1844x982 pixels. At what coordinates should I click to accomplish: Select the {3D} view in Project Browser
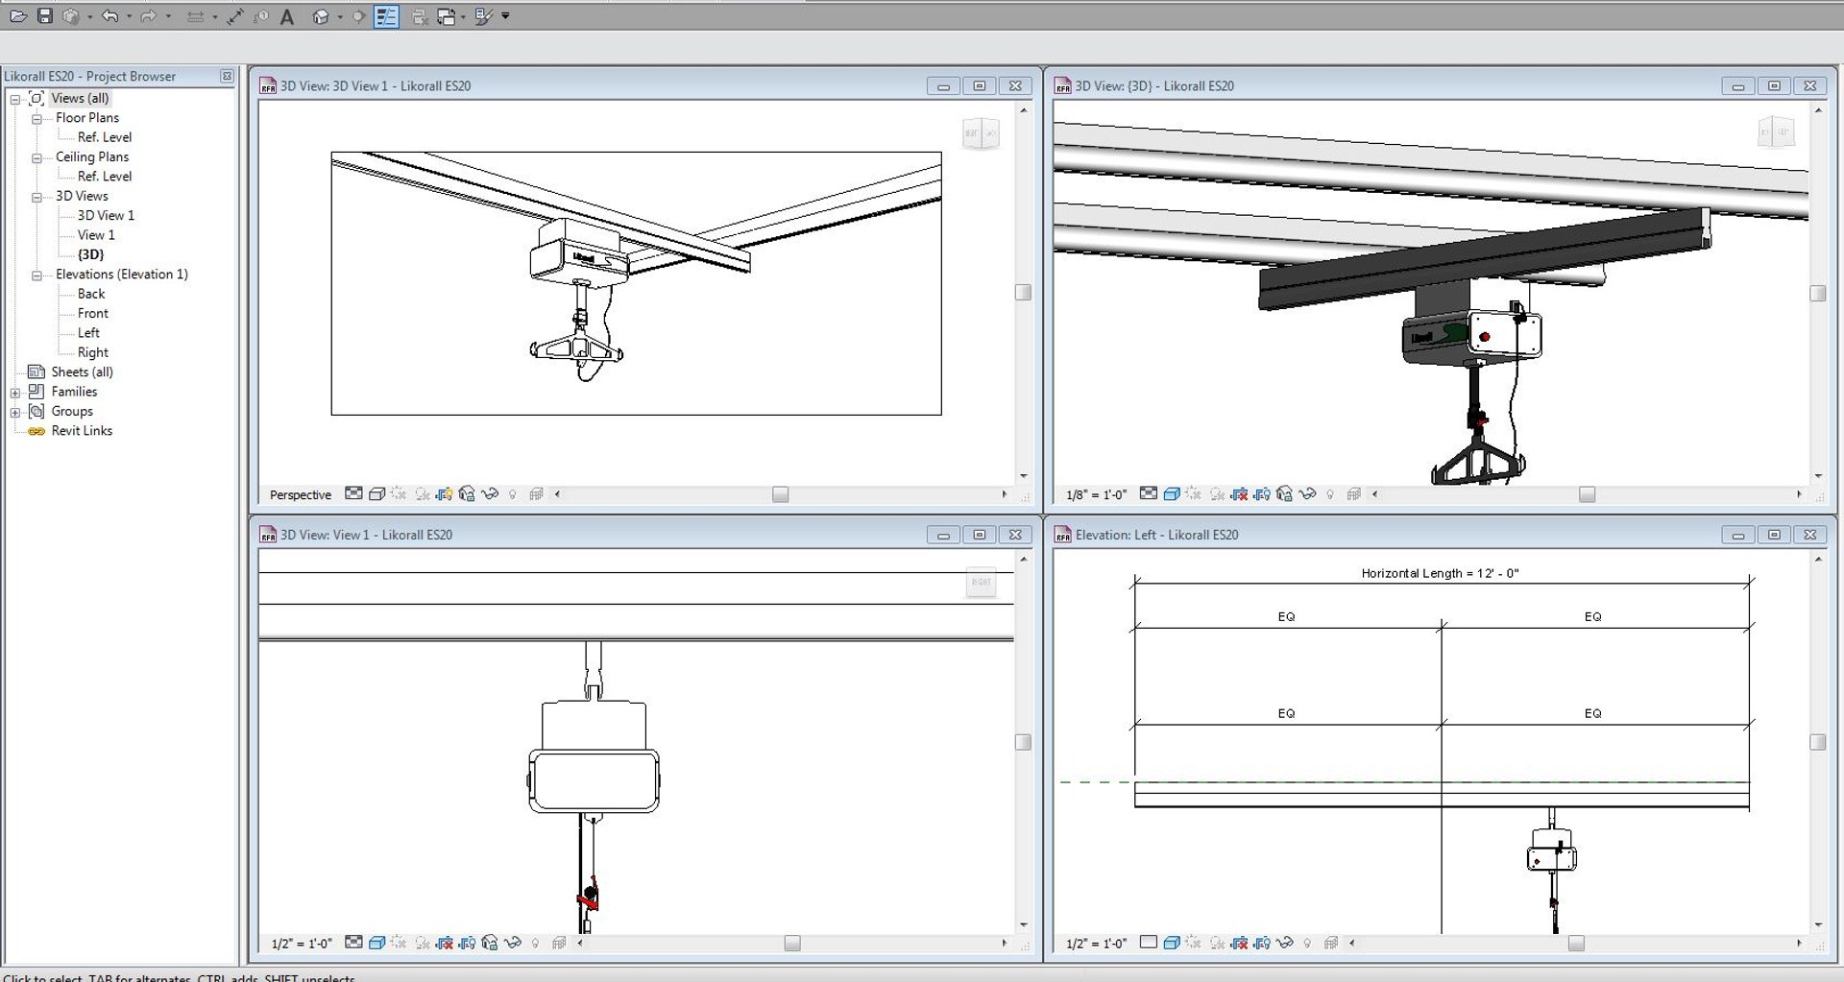pyautogui.click(x=90, y=254)
